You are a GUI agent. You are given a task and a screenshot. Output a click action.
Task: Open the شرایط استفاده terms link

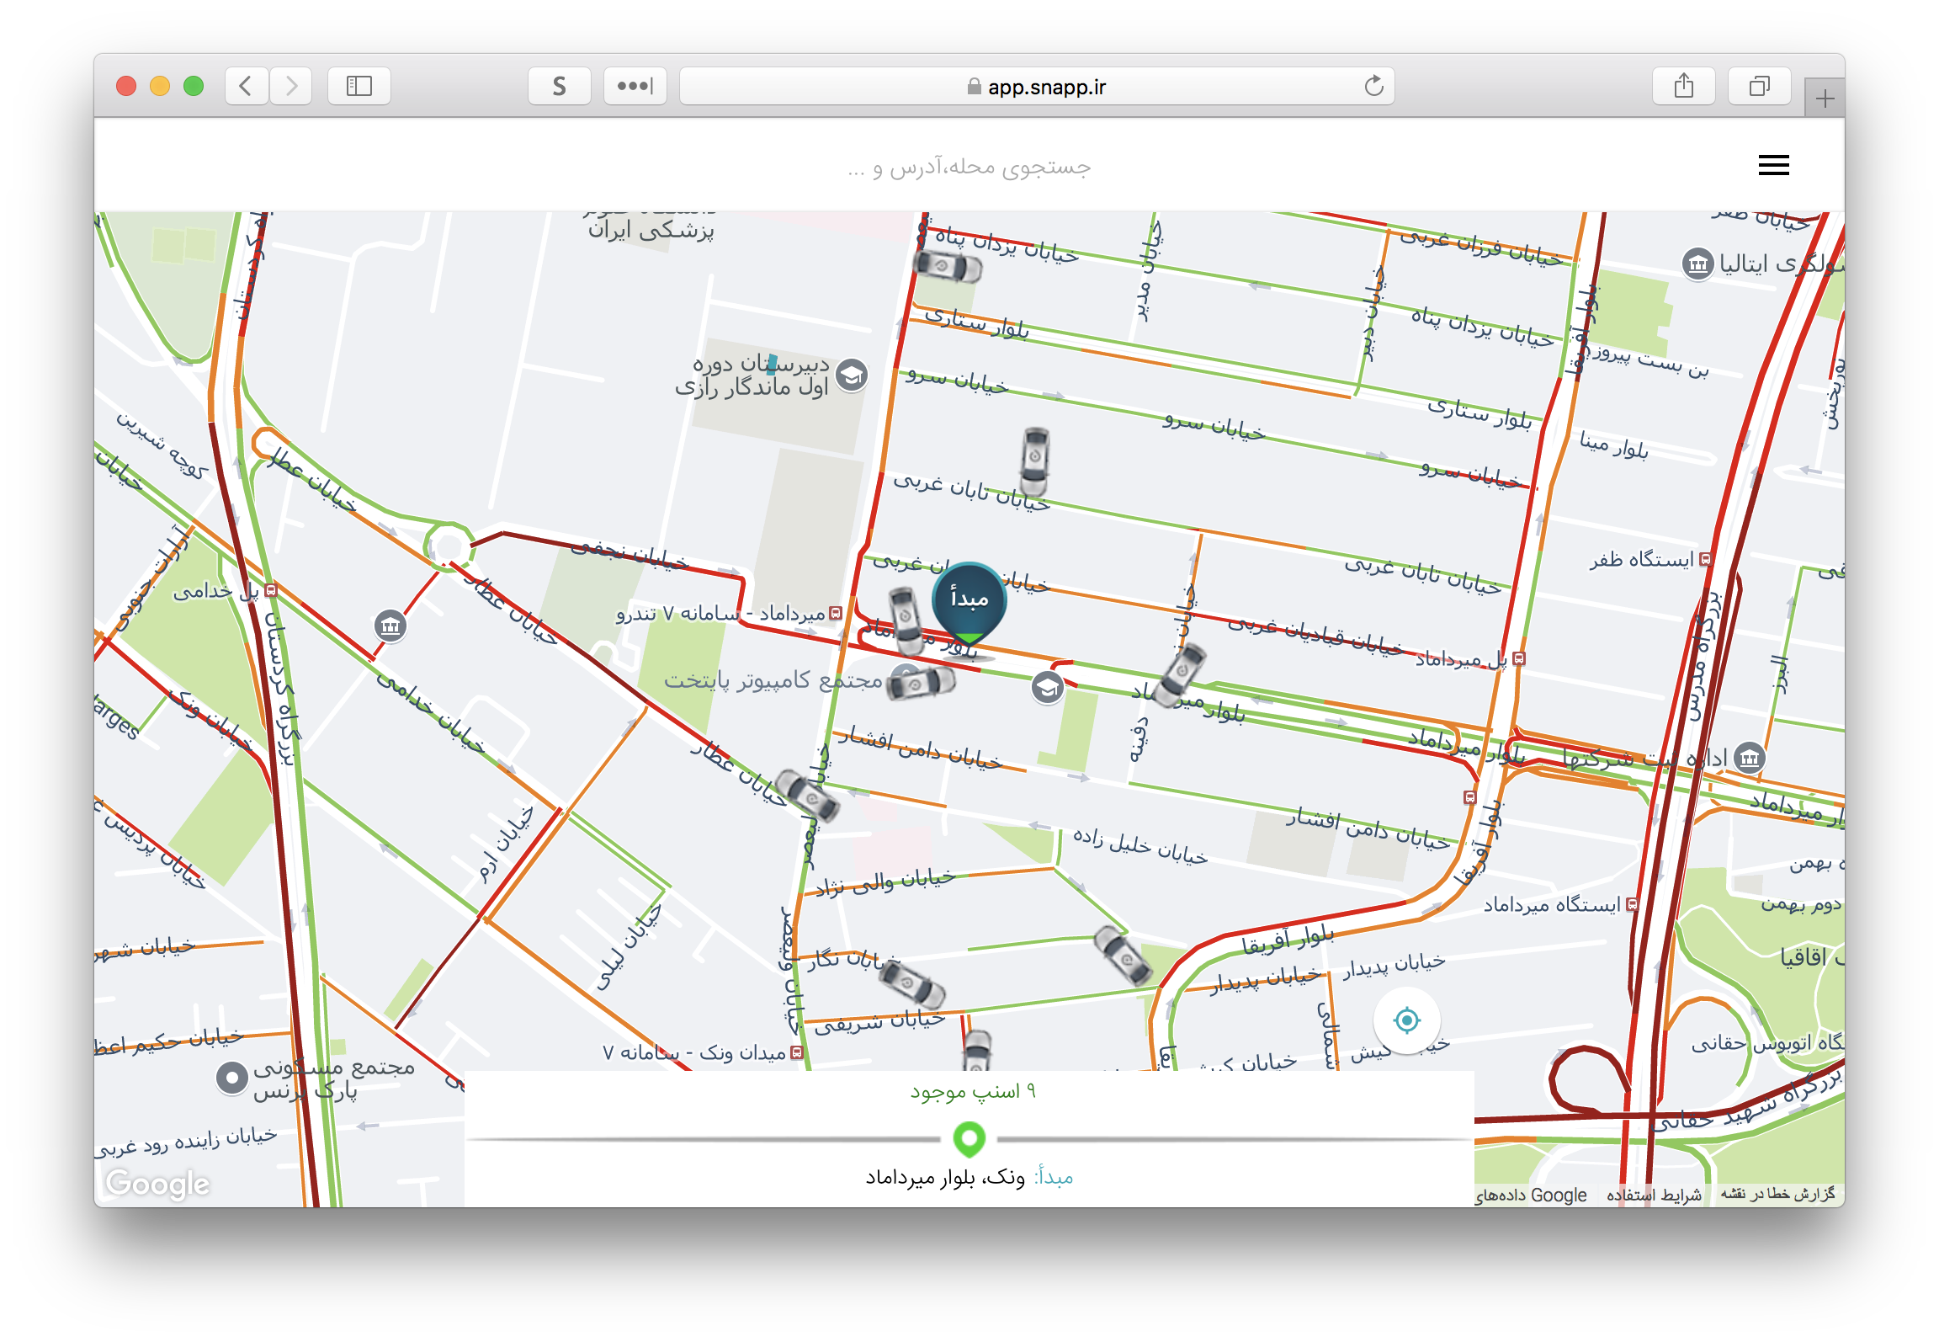click(x=1654, y=1195)
